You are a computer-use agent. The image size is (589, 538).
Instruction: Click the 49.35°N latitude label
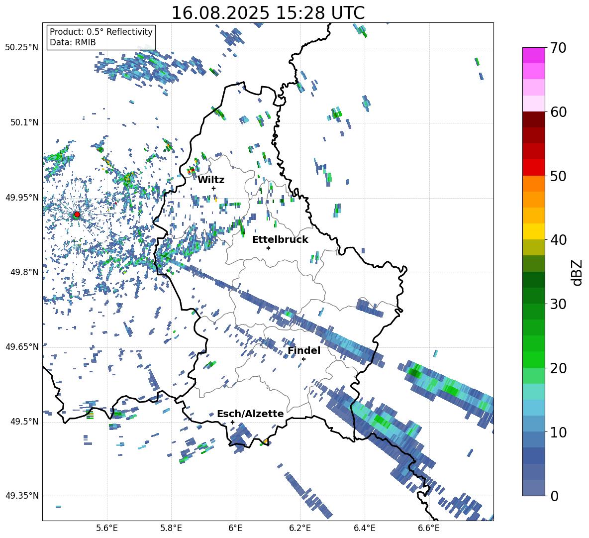22,496
